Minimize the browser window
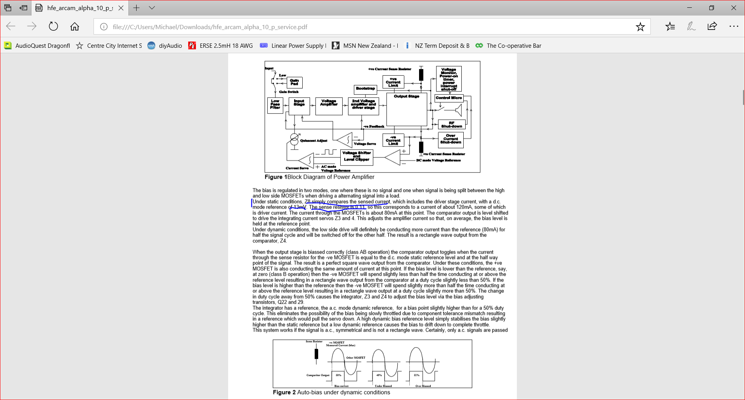This screenshot has height=400, width=745. 690,8
